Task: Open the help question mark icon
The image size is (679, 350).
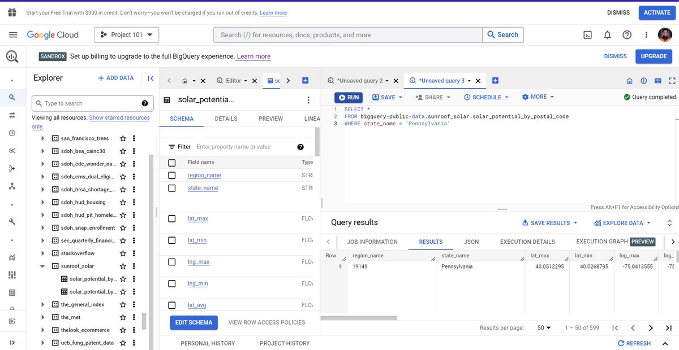Action: point(627,35)
